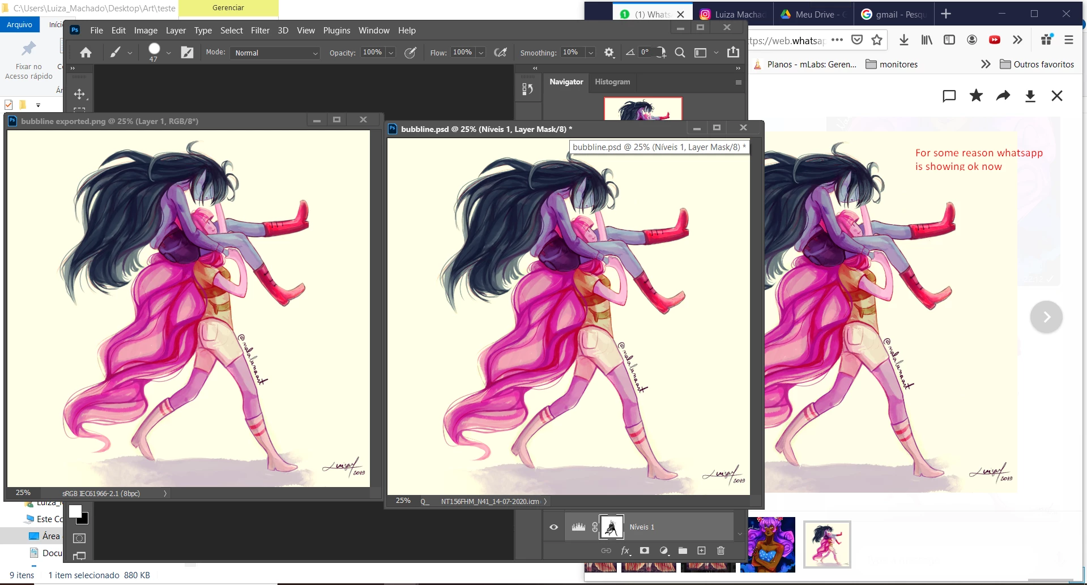Click the link layers icon
Image resolution: width=1087 pixels, height=585 pixels.
[x=606, y=550]
